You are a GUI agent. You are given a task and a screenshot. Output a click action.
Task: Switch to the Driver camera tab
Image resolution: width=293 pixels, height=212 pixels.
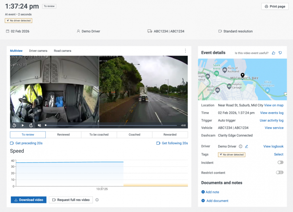tap(38, 51)
